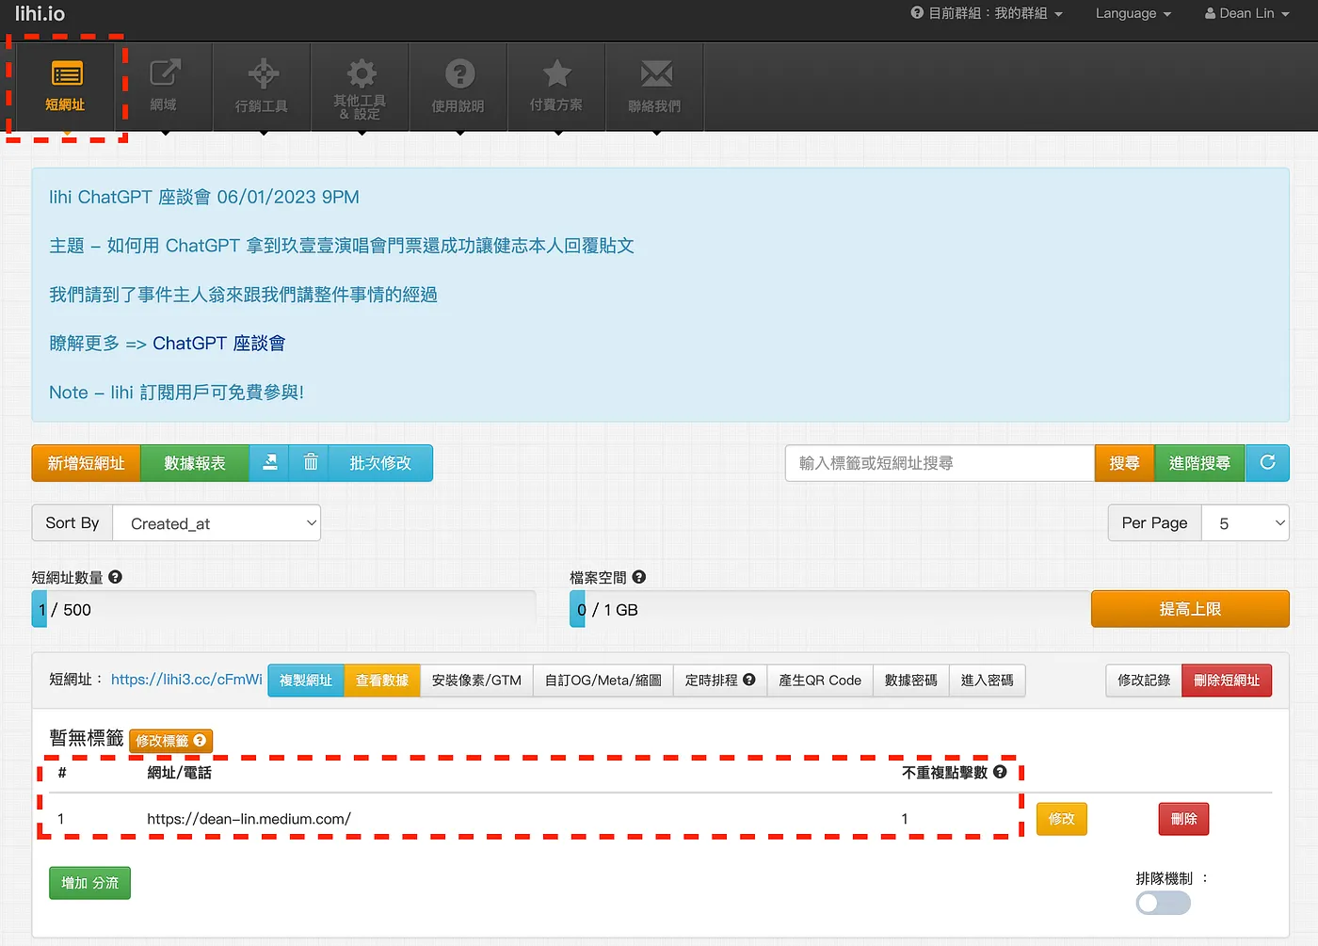Screen dimensions: 1318x946
Task: Open the 定時排程 option
Action: coord(720,681)
